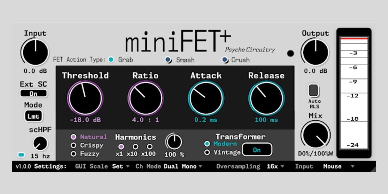Click the Release knob
This screenshot has width=388, height=194.
266,98
